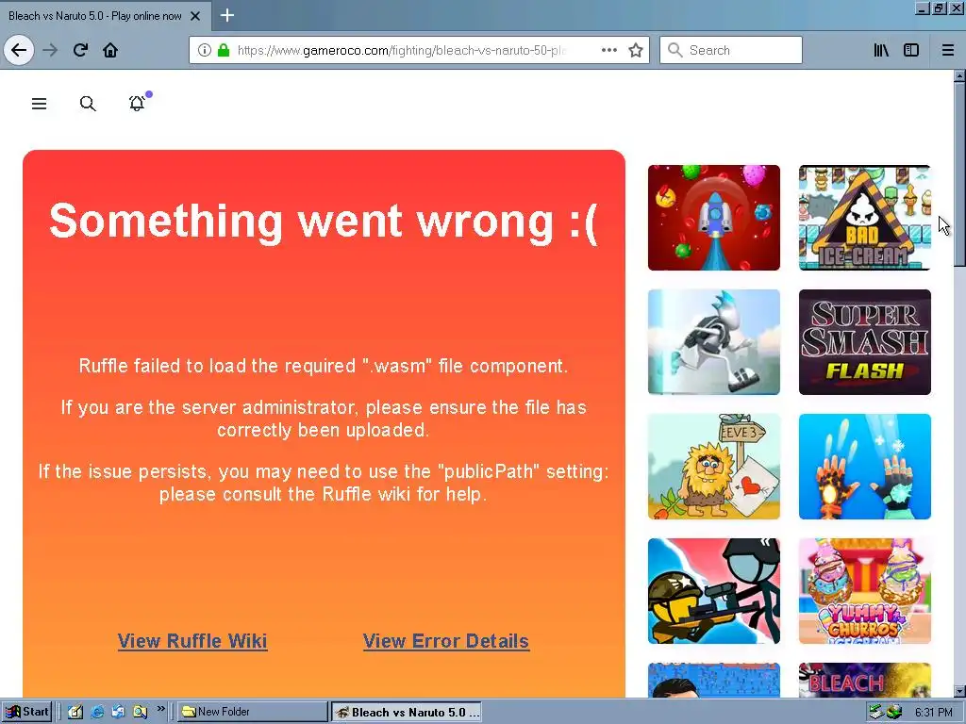Open the Library view icon
The height and width of the screenshot is (724, 966).
881,50
